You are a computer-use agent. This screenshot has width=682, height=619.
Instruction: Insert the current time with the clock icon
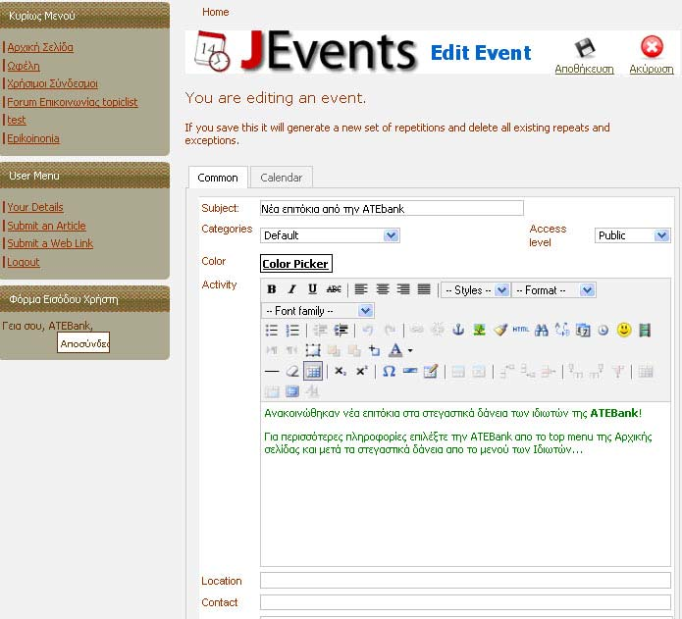point(603,330)
